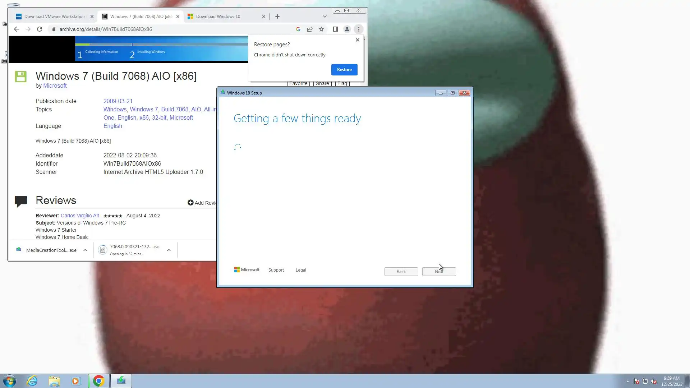Expand the MediaCreationTool download options chevron
This screenshot has width=690, height=388.
[x=85, y=250]
